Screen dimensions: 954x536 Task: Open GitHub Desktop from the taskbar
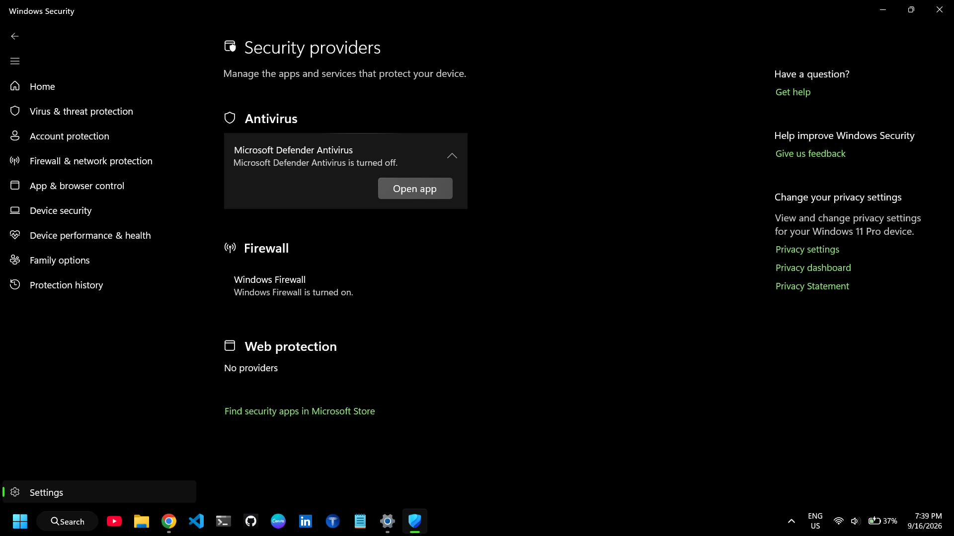click(251, 521)
